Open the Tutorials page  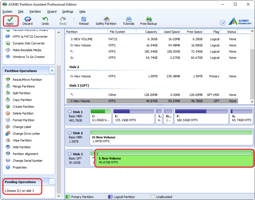click(x=128, y=21)
